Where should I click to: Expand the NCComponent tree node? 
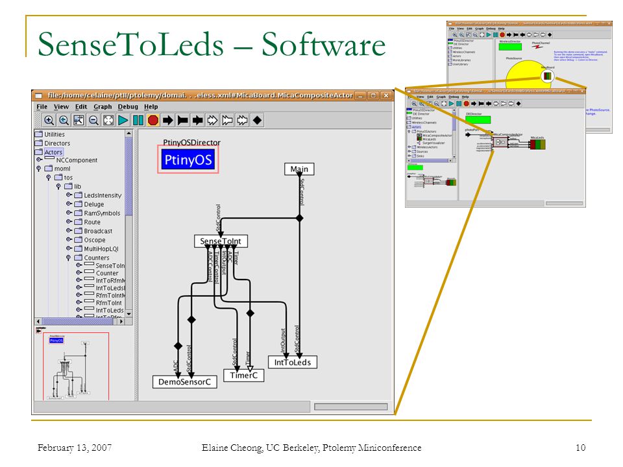[39, 160]
